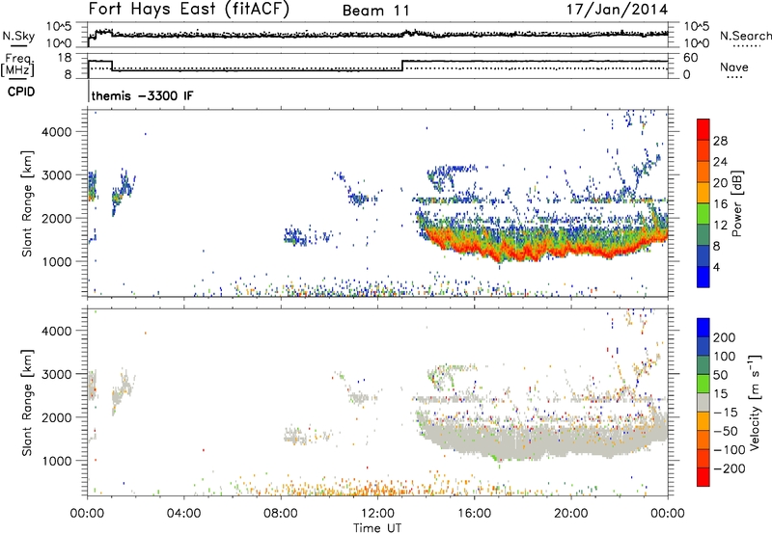Viewport: 772px width, 534px height.
Task: Click the '28' tick on power colorbar
Action: point(720,141)
